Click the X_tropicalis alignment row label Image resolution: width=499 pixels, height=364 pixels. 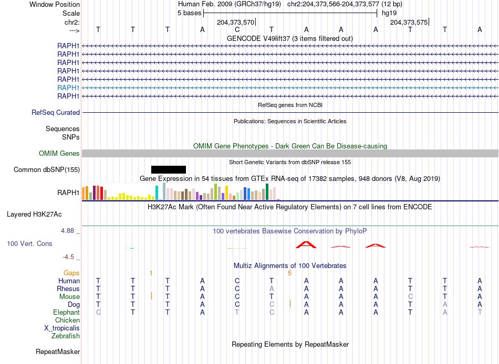coord(62,328)
